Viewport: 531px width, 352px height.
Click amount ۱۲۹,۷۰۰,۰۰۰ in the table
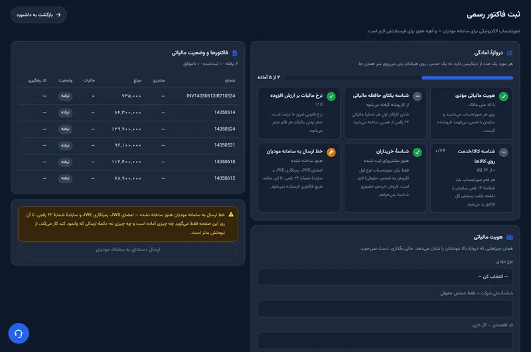[126, 129]
